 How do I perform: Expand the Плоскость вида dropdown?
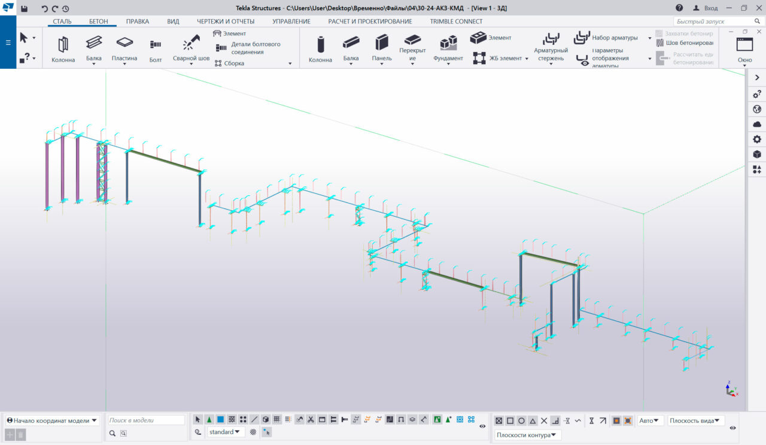click(x=696, y=420)
